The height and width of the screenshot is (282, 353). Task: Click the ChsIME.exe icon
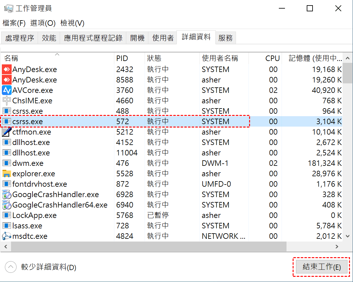6,101
